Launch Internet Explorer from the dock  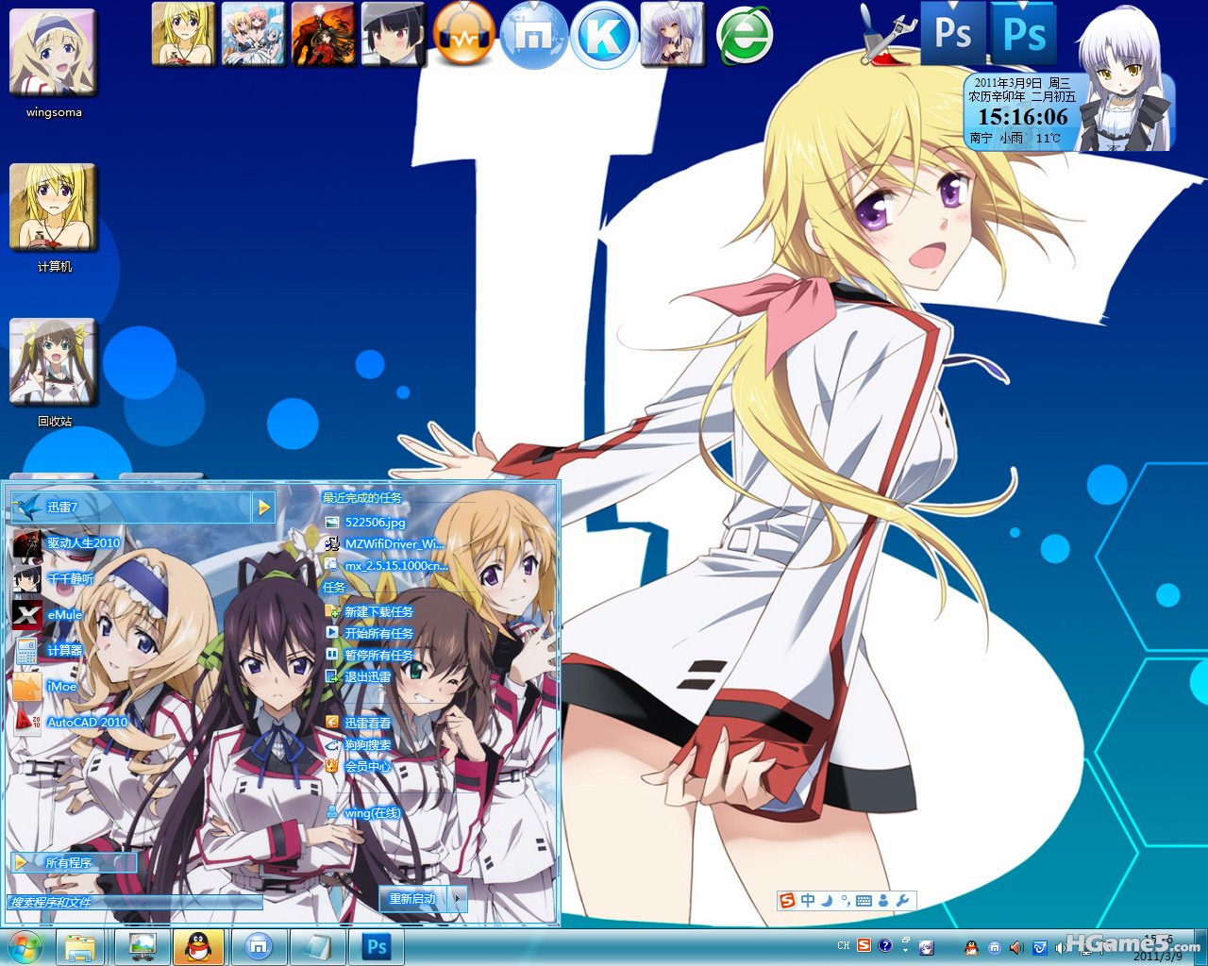click(745, 38)
